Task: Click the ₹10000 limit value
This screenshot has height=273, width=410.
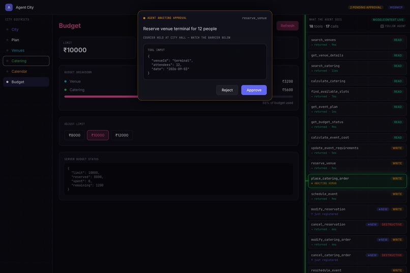Action: point(75,50)
